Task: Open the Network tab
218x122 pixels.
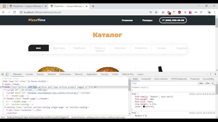Action: 51,74
